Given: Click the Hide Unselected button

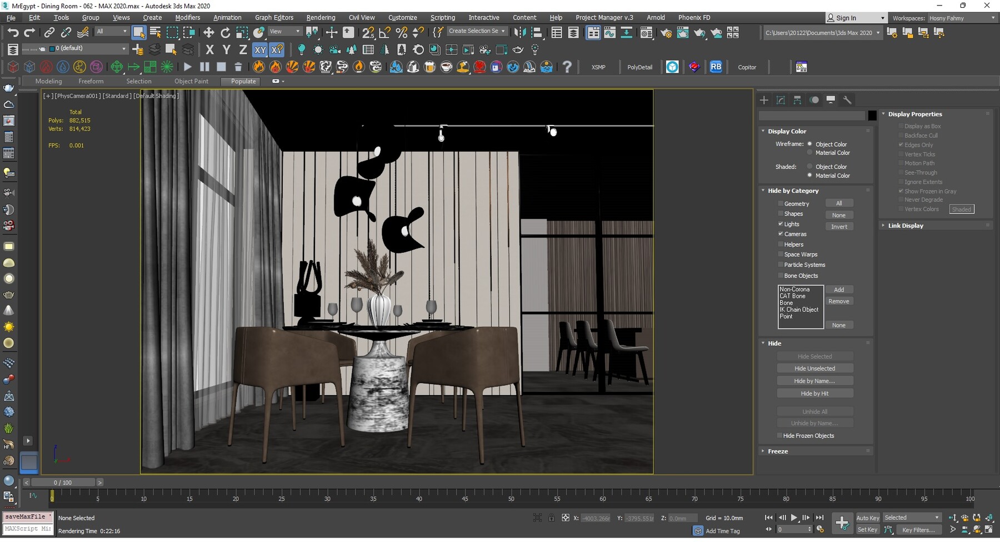Looking at the screenshot, I should (814, 367).
